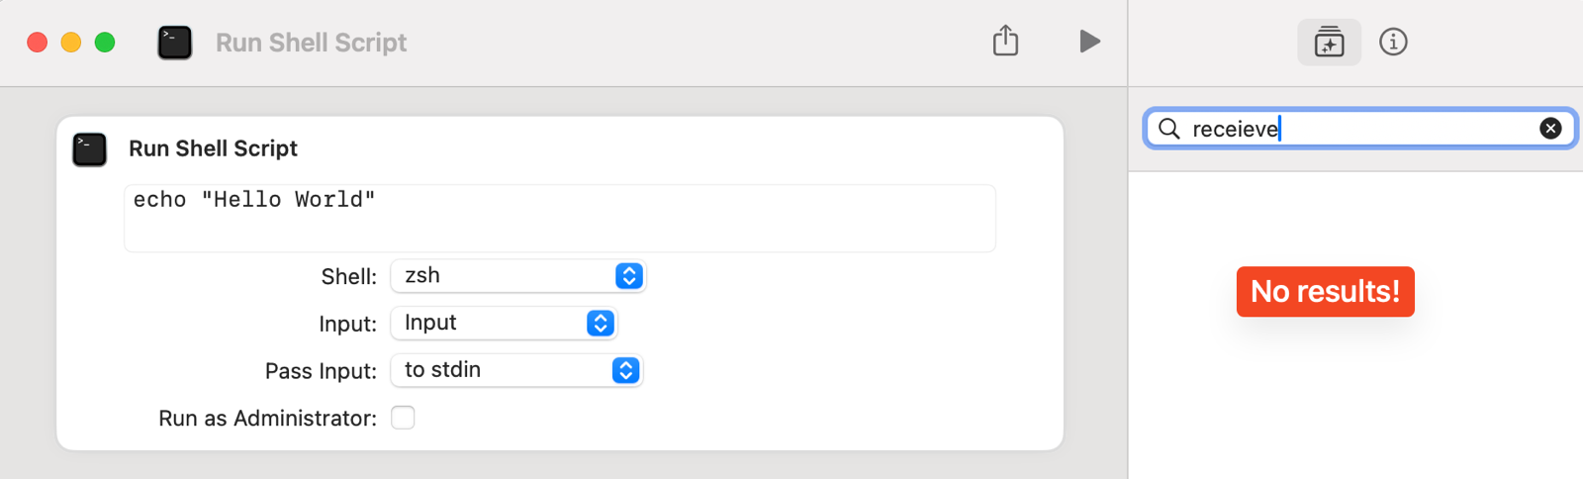Viewport: 1583px width, 479px height.
Task: Expand the Pass Input dropdown
Action: (x=516, y=370)
